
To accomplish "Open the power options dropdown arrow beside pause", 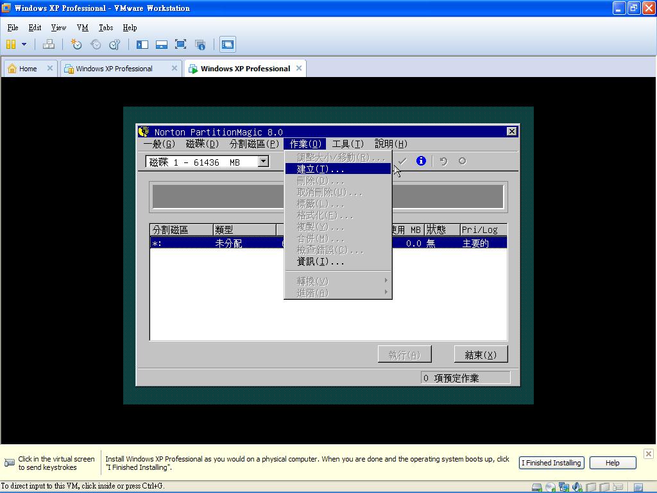I will click(x=24, y=44).
